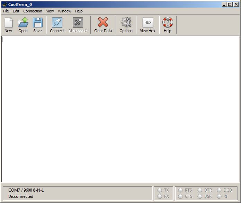This screenshot has height=203, width=241.
Task: Expand the Connection menu
Action: [33, 11]
